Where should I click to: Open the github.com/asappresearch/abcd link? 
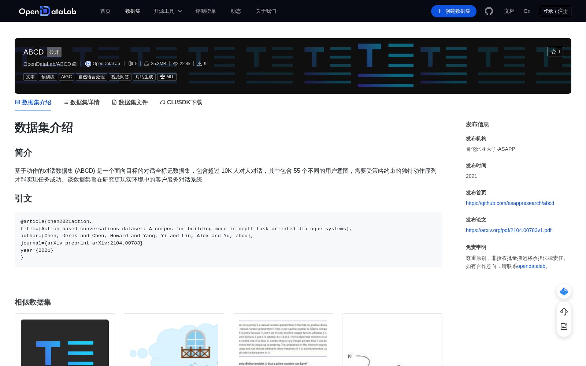(x=510, y=203)
